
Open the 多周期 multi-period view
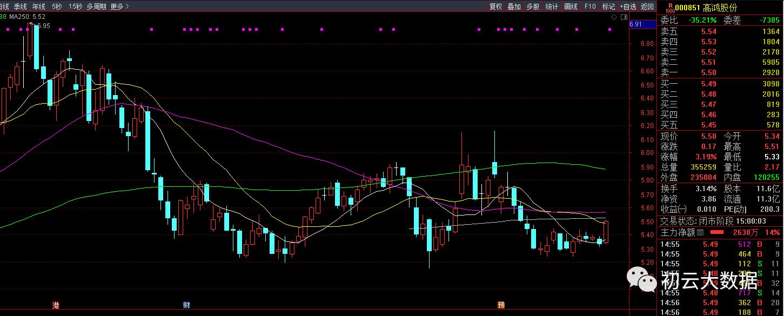97,6
